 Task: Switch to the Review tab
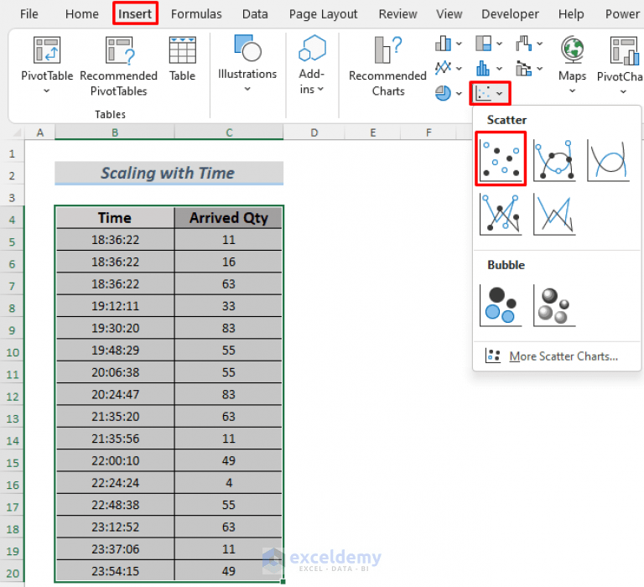398,14
